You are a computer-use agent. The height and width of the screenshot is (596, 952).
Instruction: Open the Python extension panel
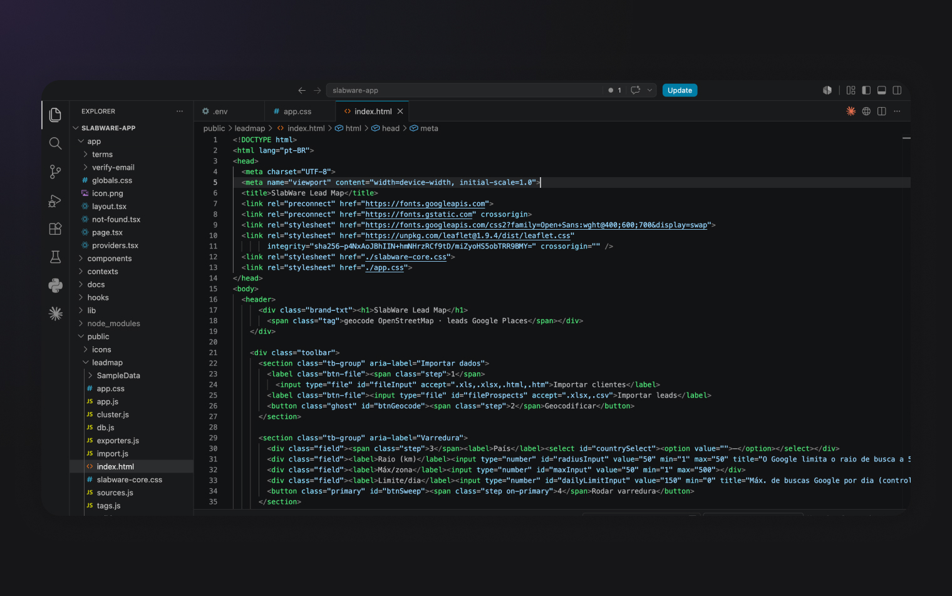[55, 285]
